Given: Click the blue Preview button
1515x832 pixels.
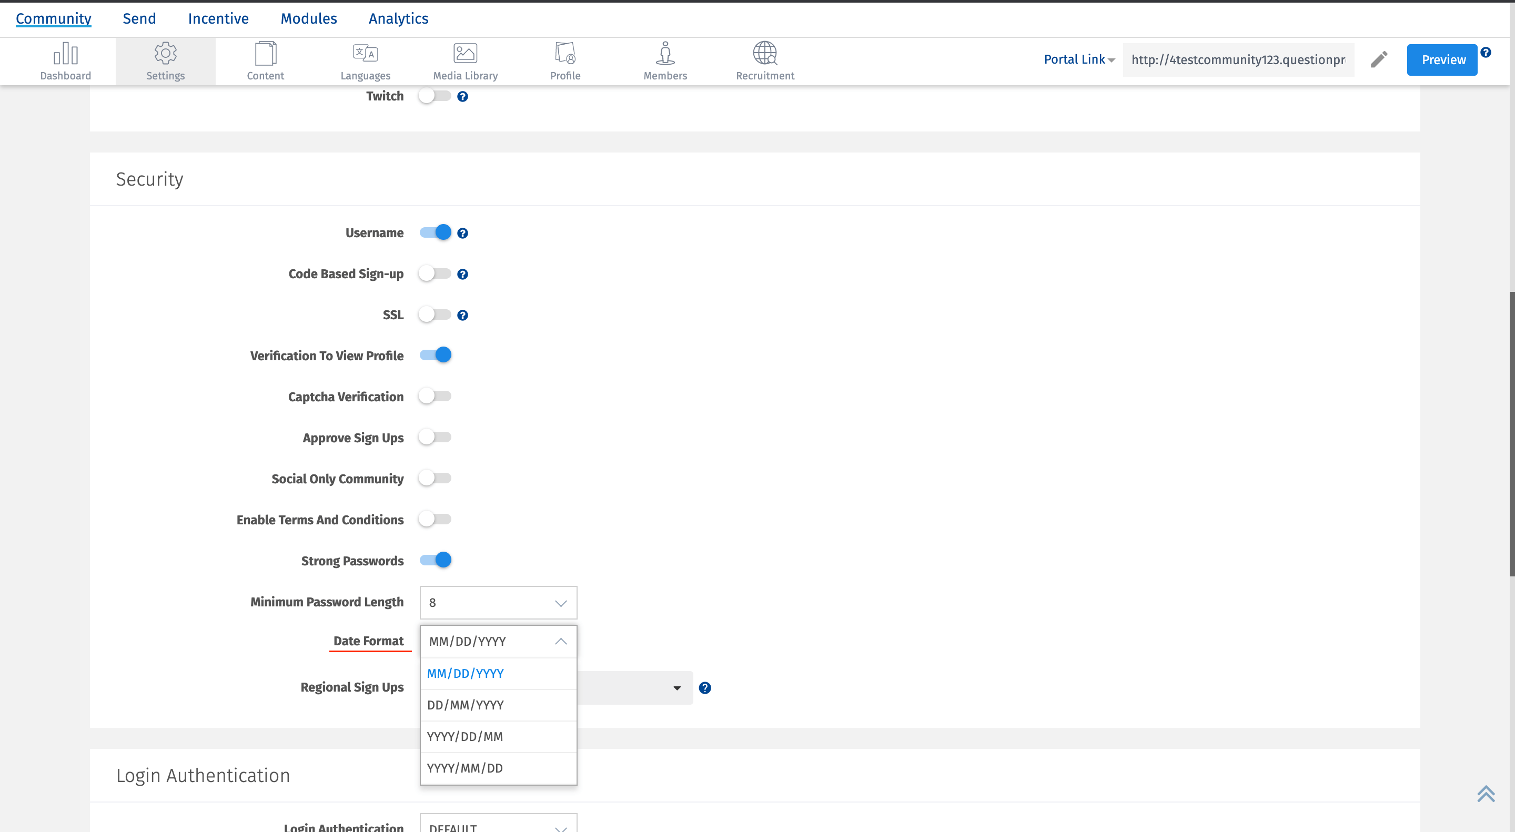Looking at the screenshot, I should 1441,59.
